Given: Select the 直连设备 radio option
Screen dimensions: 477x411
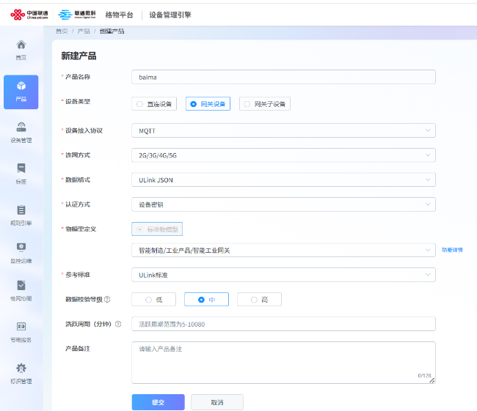Looking at the screenshot, I should point(153,104).
